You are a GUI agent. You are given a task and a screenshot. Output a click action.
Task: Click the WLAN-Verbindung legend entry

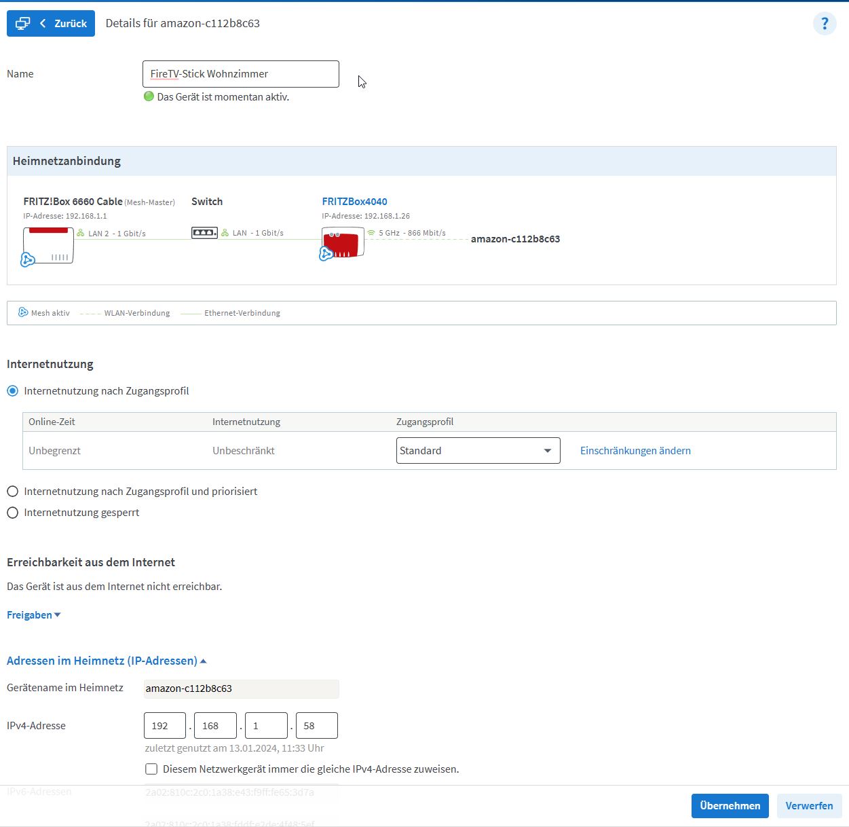click(x=125, y=313)
